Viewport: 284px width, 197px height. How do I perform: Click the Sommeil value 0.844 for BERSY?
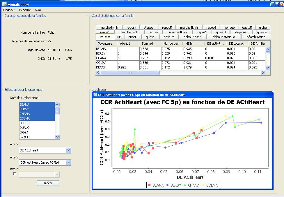[150, 53]
